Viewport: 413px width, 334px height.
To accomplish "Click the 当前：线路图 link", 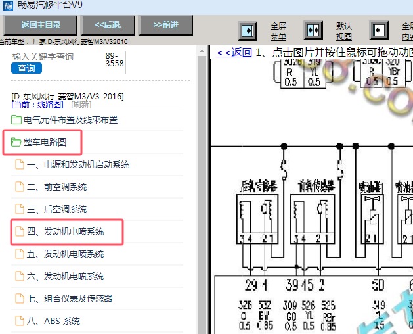I will 37,105.
